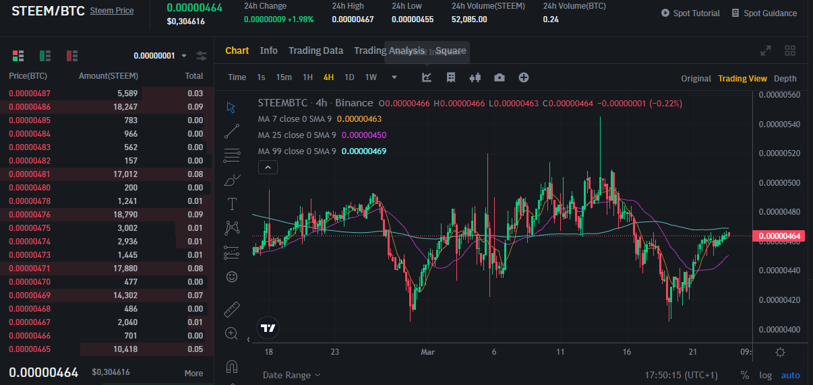Select the Depth chart view

coord(785,78)
